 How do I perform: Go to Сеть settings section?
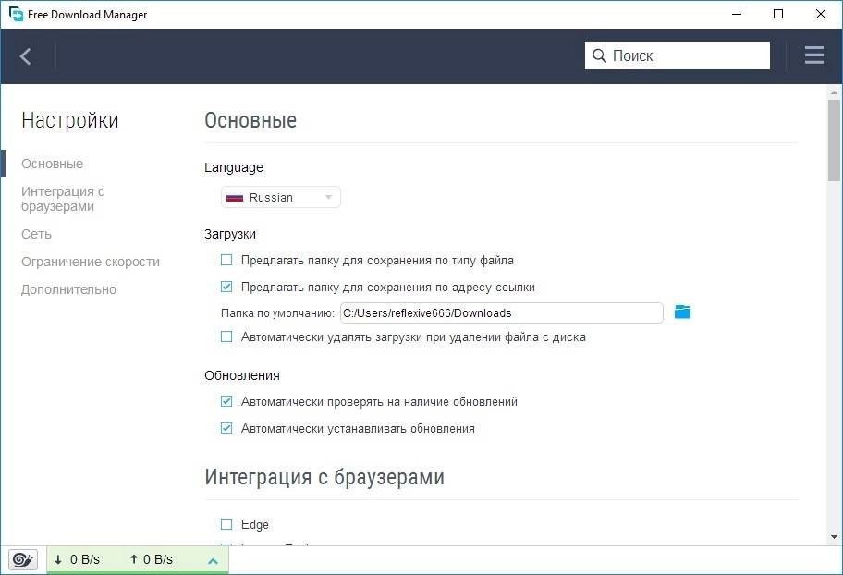coord(37,234)
